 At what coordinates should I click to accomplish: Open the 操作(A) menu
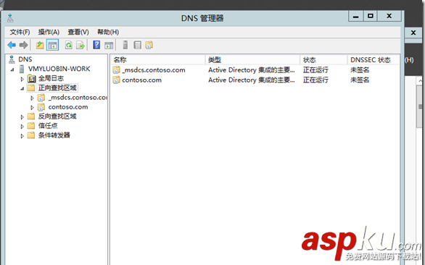tap(49, 32)
